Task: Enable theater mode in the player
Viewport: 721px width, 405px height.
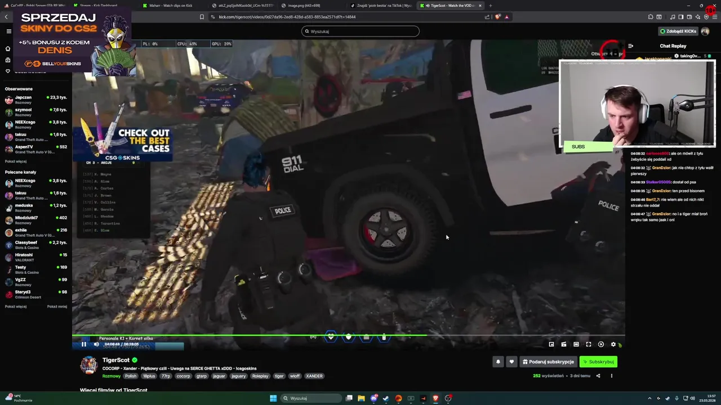Action: 576,344
